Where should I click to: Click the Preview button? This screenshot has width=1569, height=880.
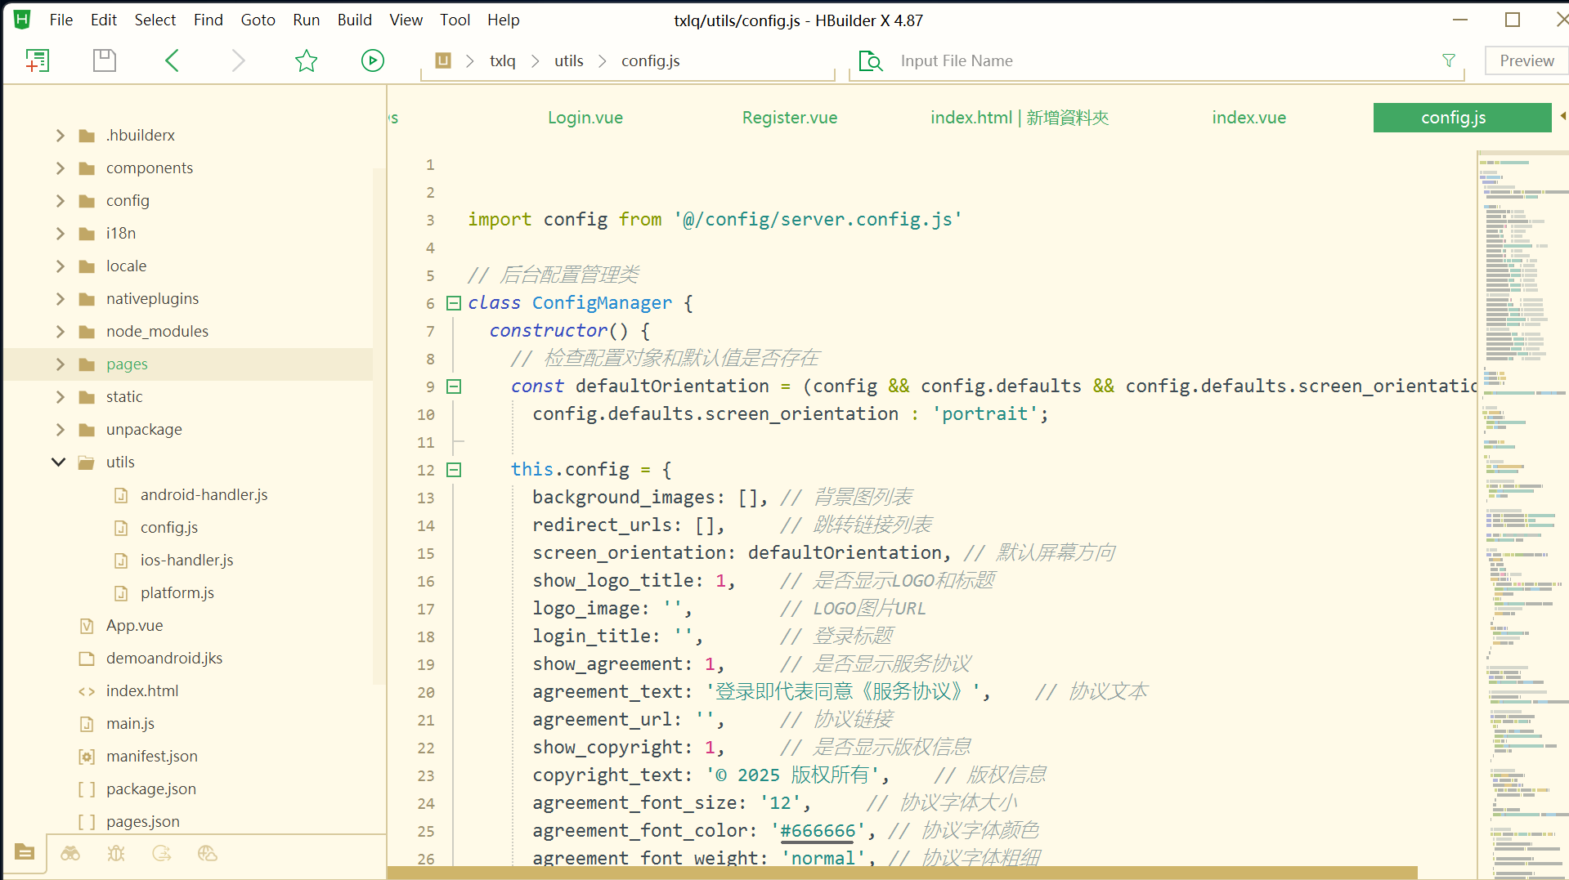click(1526, 60)
